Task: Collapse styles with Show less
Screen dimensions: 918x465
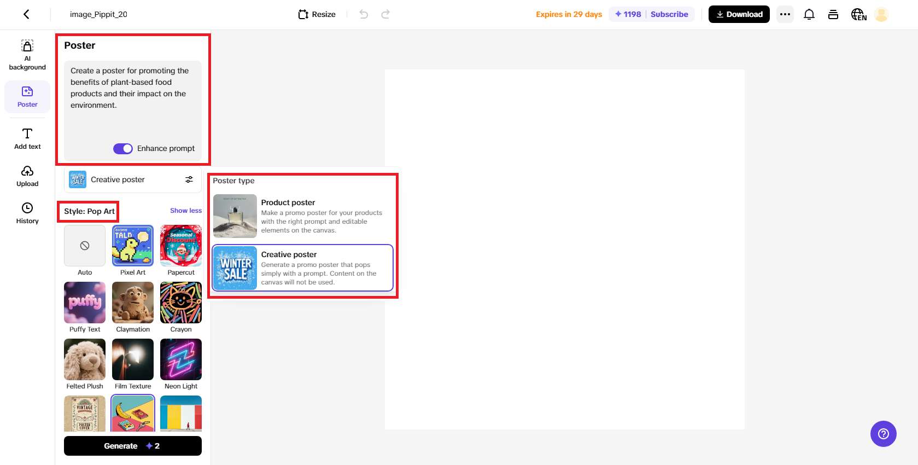Action: pos(186,211)
